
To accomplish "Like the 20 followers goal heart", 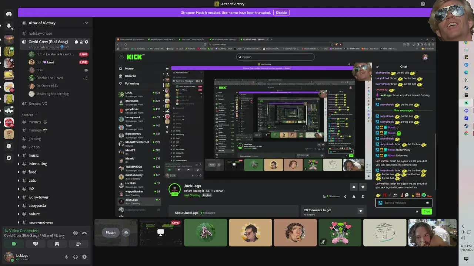I will point(360,211).
